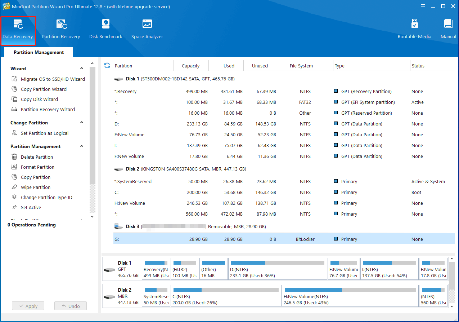Image resolution: width=459 pixels, height=322 pixels.
Task: Select *:Recovery partition row
Action: (x=284, y=91)
